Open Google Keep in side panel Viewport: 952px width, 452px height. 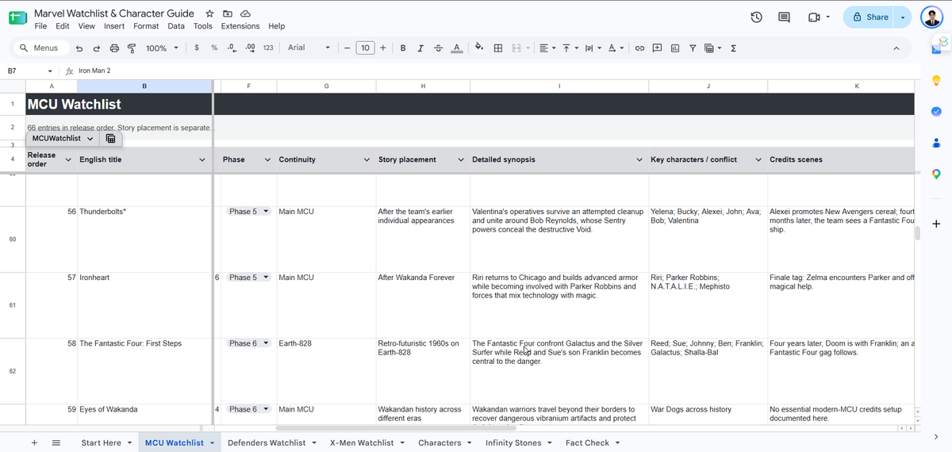tap(936, 80)
